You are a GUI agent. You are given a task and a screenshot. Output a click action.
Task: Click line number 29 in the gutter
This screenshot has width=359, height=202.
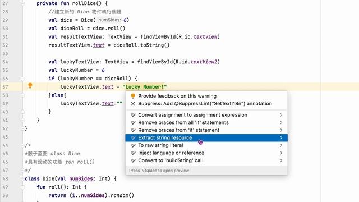point(5,20)
